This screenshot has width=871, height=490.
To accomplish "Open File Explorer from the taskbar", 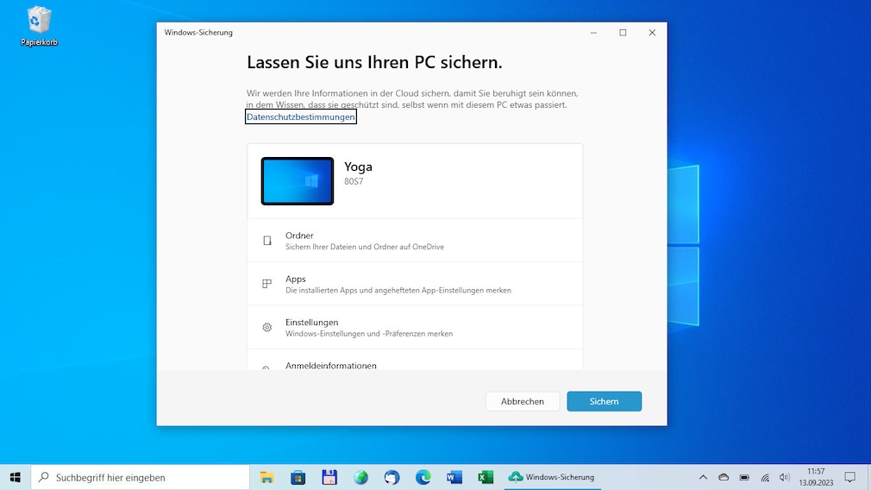I will pos(267,477).
